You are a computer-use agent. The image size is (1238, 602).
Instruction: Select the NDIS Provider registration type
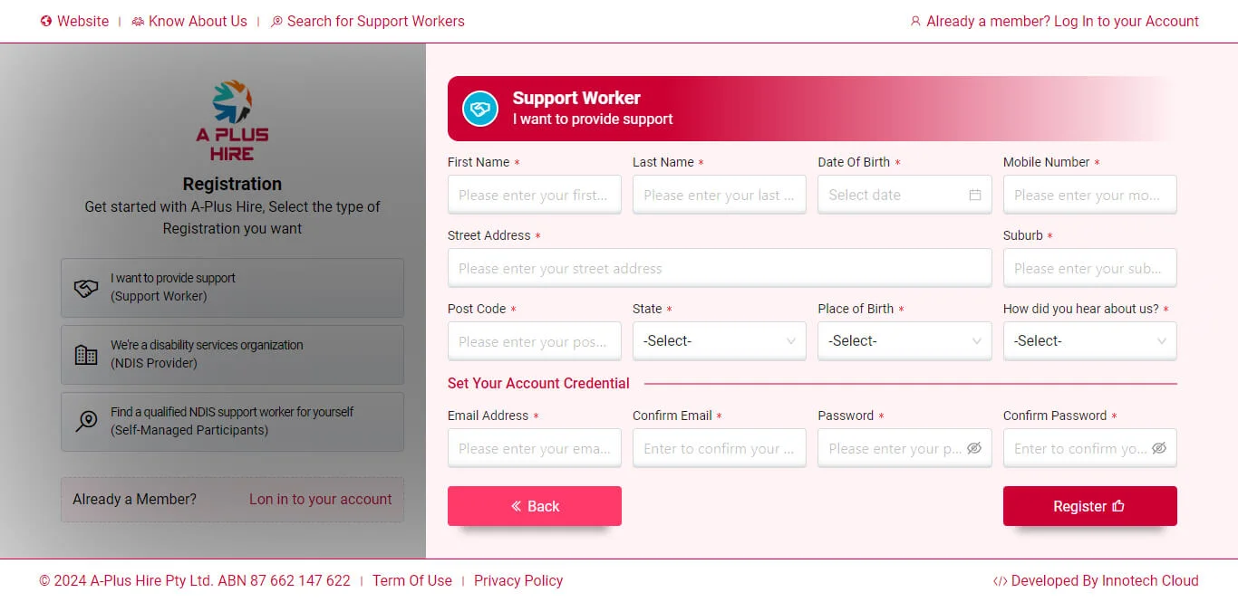[232, 355]
